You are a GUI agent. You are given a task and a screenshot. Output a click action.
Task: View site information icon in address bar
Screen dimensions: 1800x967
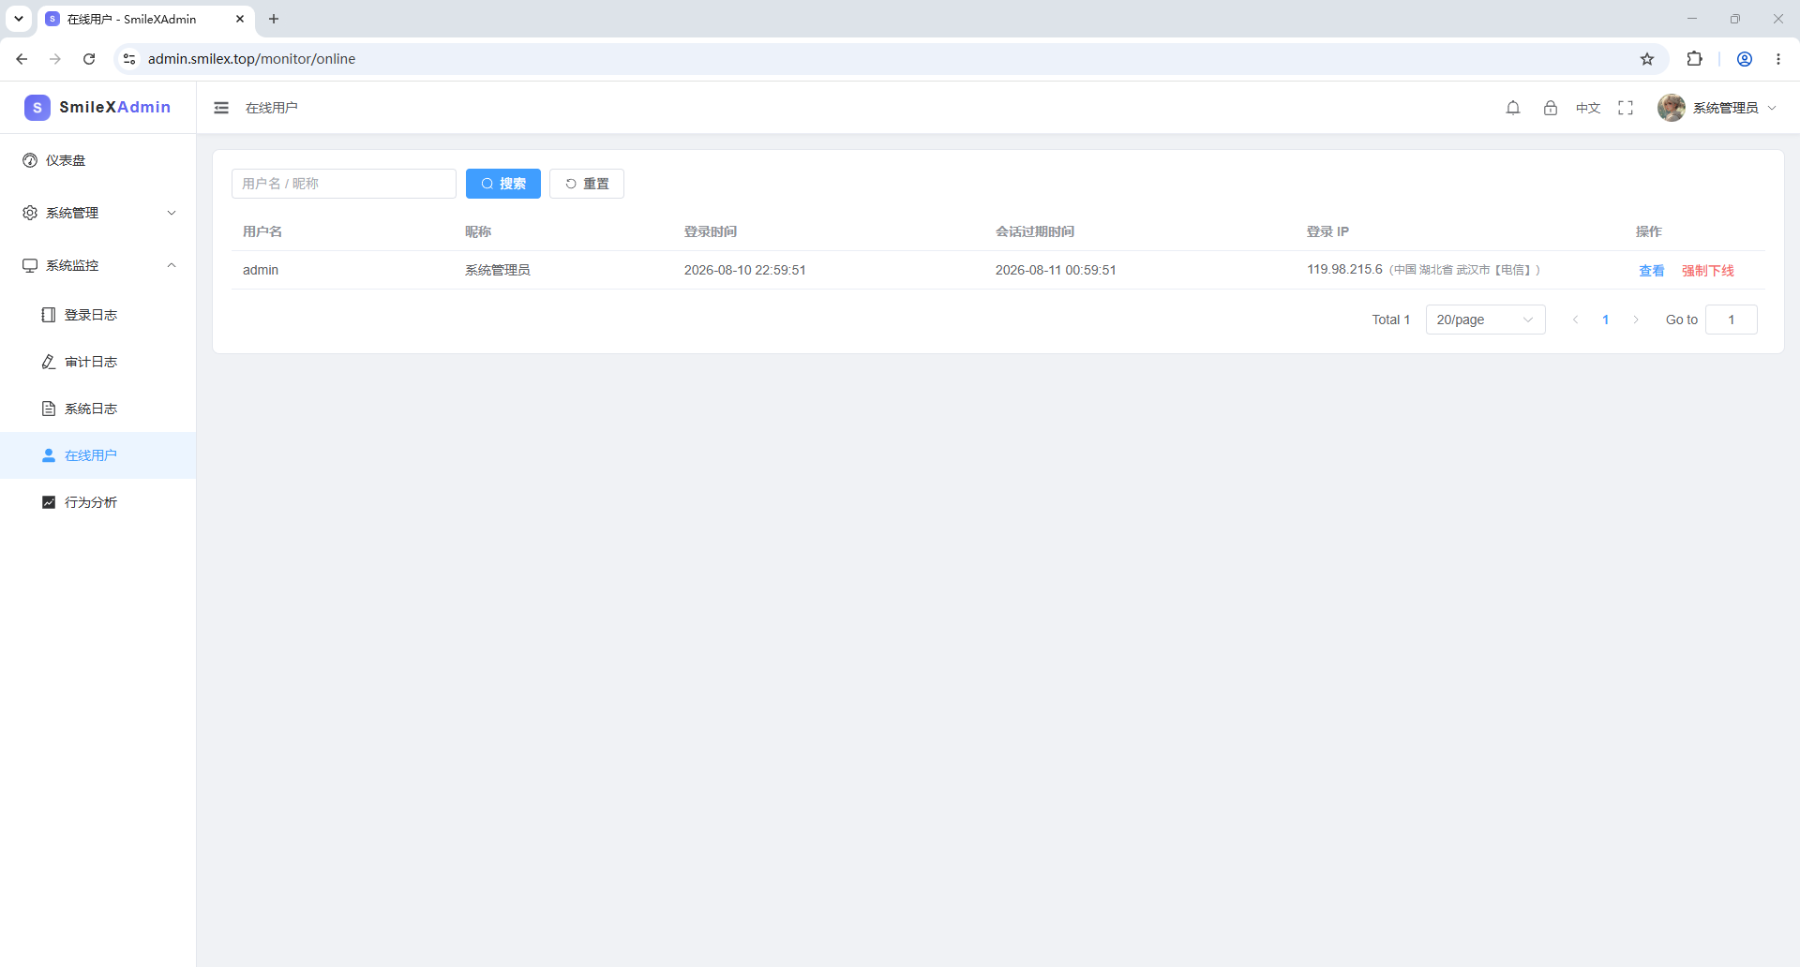pos(129,59)
